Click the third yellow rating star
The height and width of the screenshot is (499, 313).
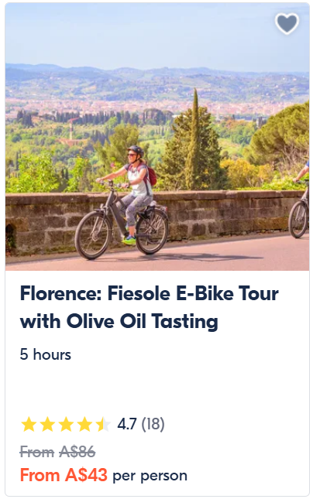click(66, 424)
